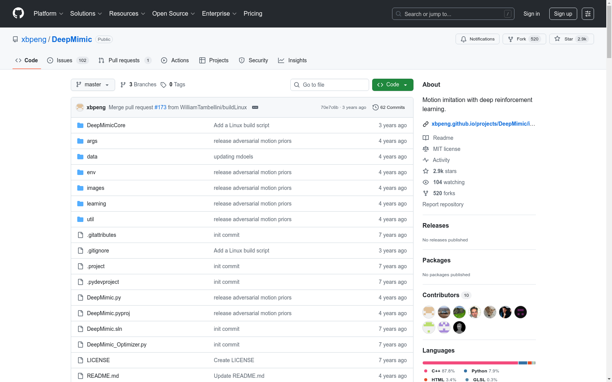The height and width of the screenshot is (382, 612).
Task: Open the DeepMimic.pyproj file
Action: click(x=108, y=313)
